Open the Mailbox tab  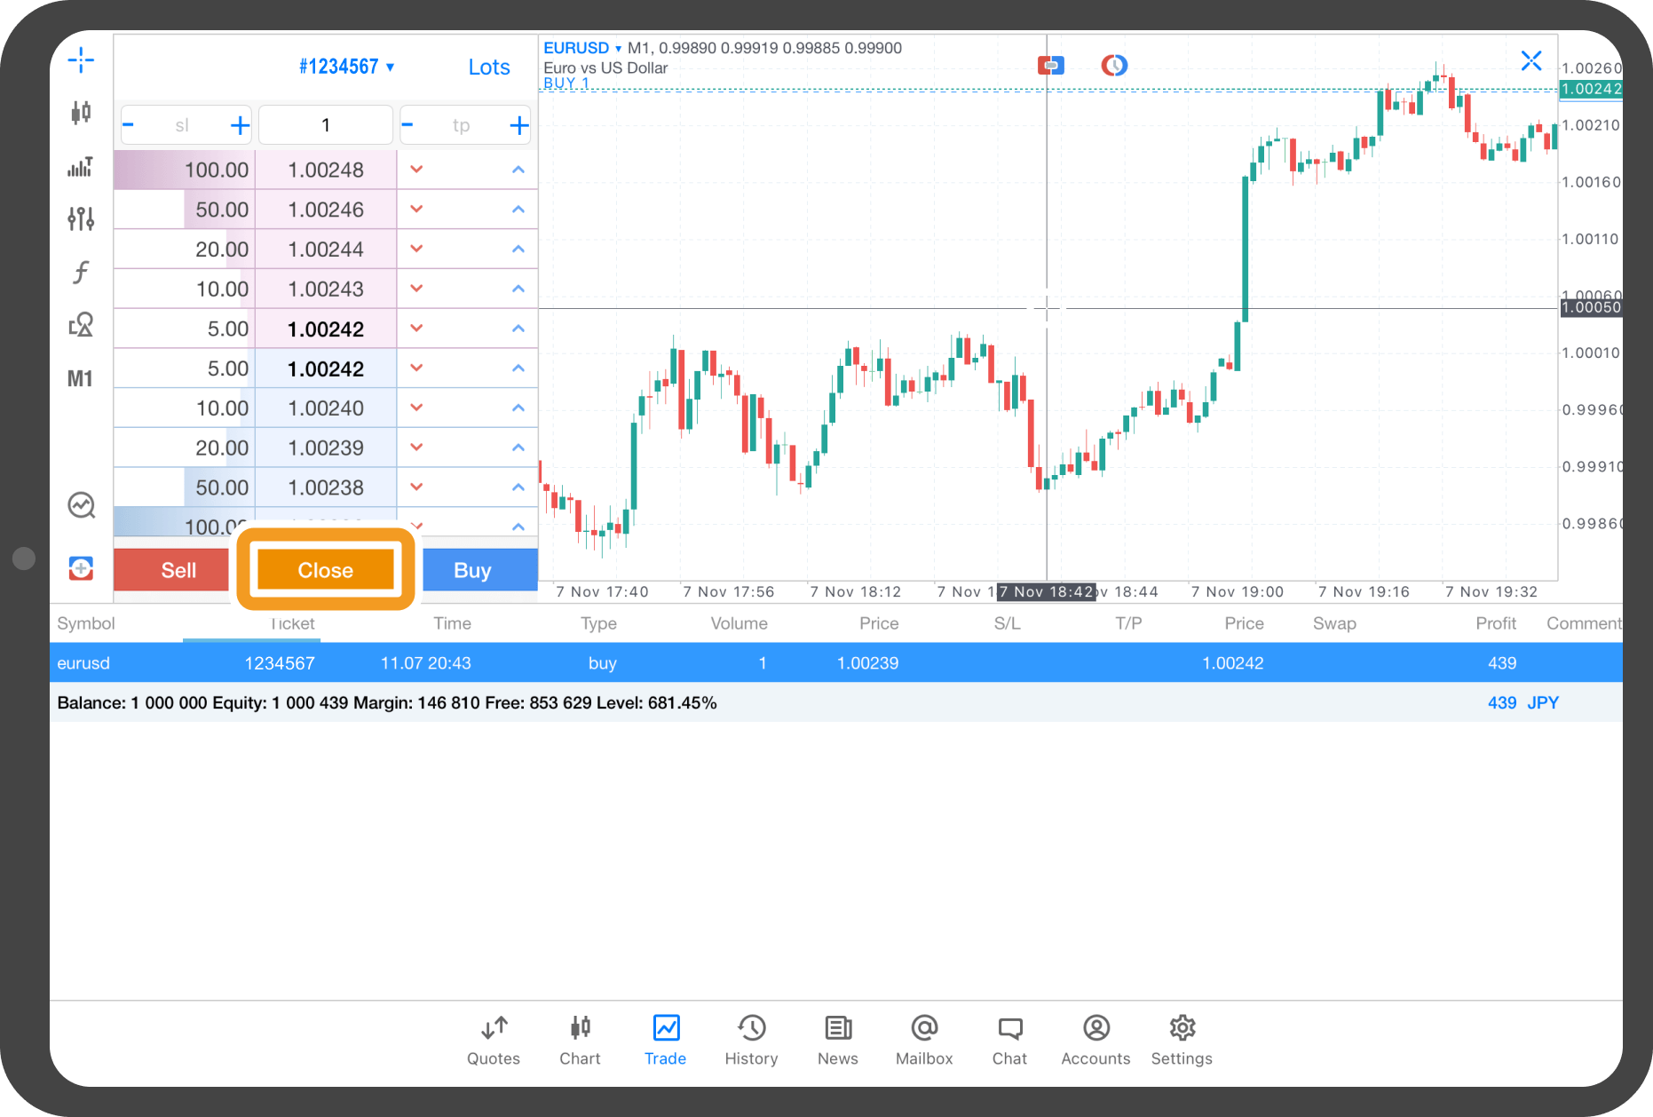[923, 1040]
